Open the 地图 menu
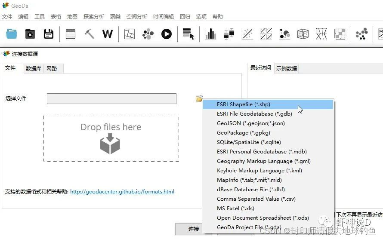 tap(72, 17)
